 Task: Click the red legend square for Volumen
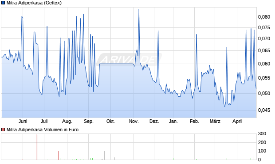(3, 130)
